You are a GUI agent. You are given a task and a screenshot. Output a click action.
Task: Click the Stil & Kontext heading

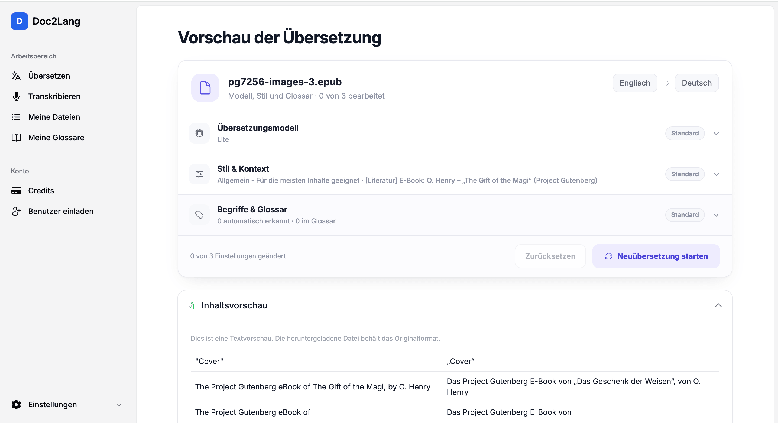[243, 169]
